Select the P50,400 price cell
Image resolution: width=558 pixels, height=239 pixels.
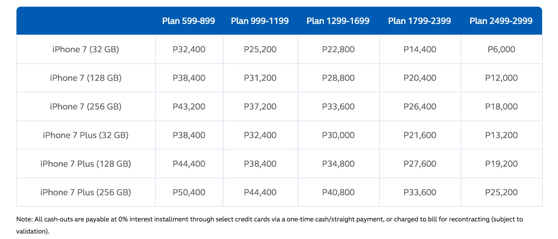[x=189, y=192]
